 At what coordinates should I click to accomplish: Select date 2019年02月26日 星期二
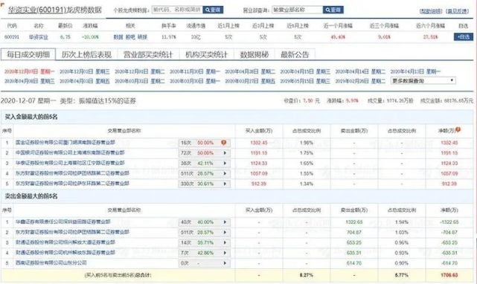point(360,81)
